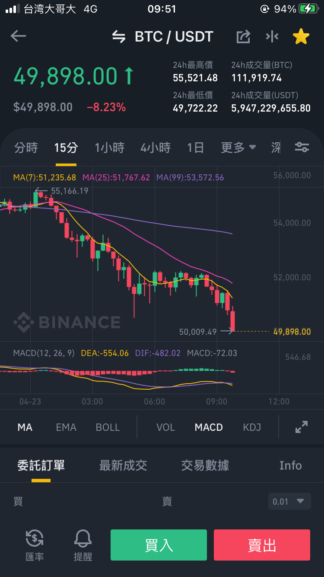Open the 最新成交 tab
The width and height of the screenshot is (324, 577).
123,465
